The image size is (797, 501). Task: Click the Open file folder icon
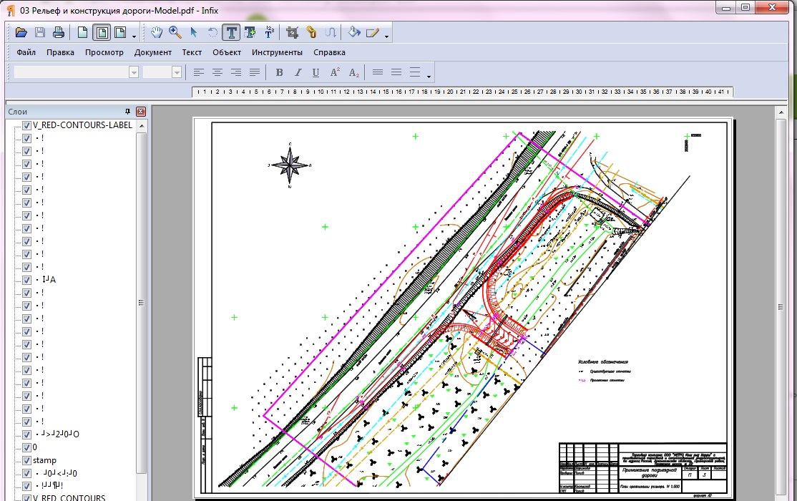point(21,32)
